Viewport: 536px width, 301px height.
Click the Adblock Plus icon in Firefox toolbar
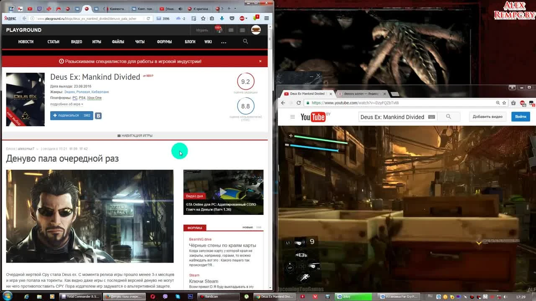242,18
